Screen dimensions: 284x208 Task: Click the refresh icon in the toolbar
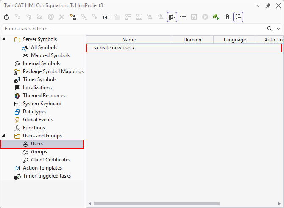(x=6, y=17)
